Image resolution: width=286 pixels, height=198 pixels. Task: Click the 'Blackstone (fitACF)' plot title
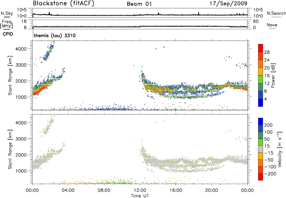pos(64,3)
